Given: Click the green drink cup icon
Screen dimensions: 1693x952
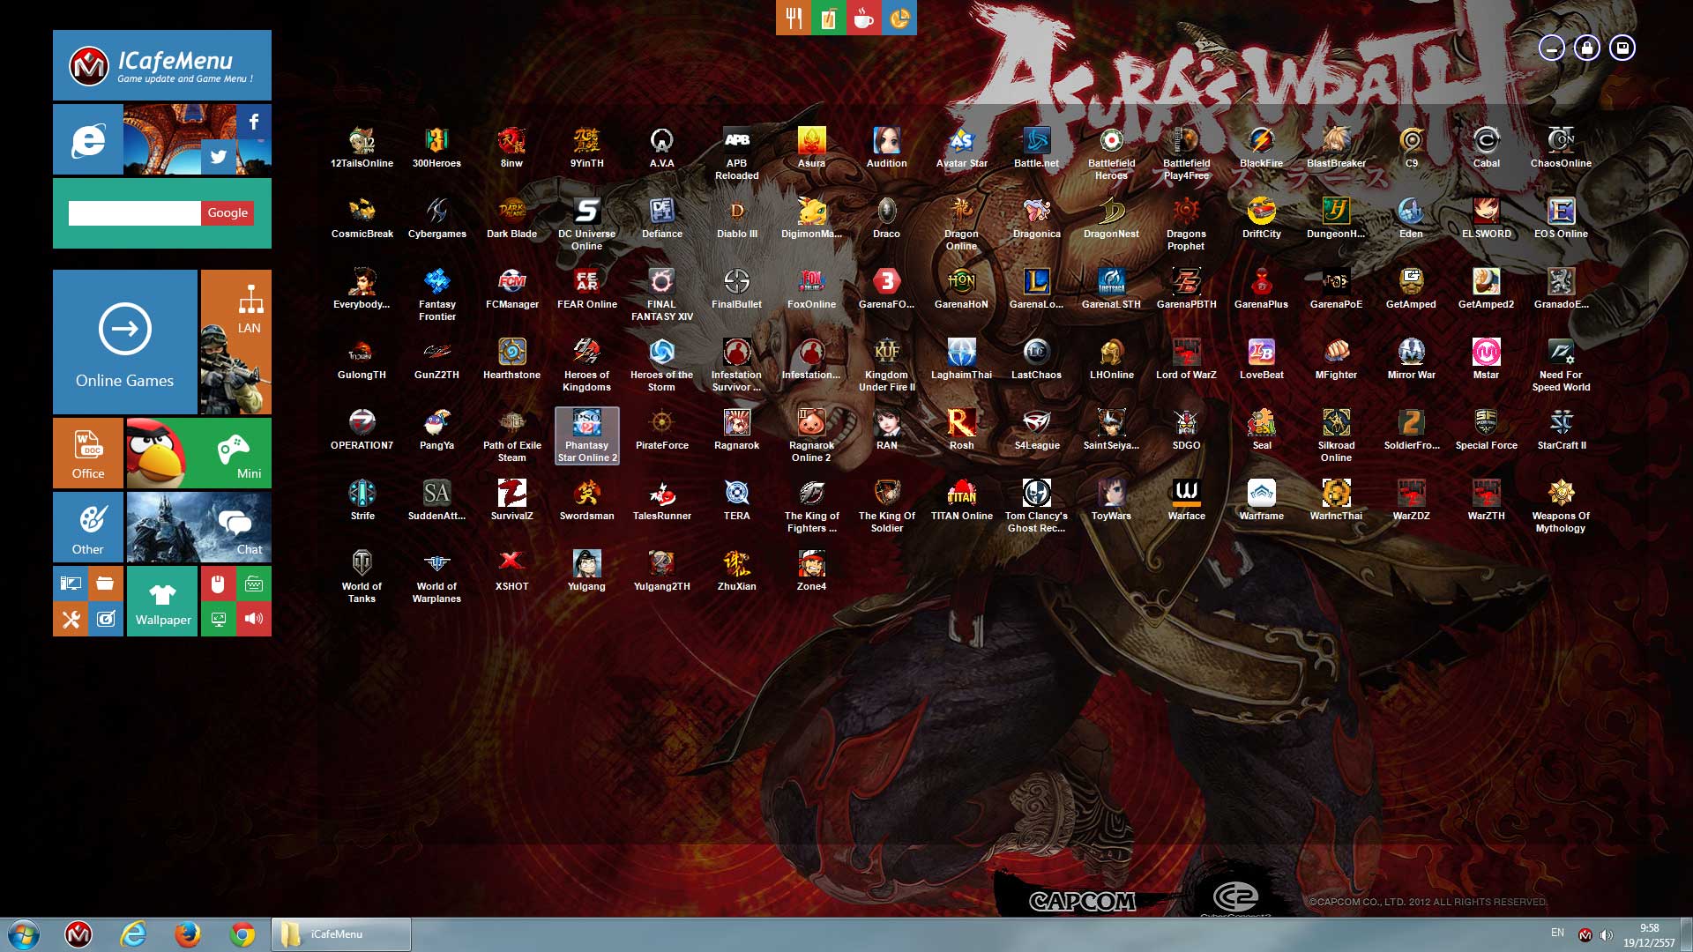Looking at the screenshot, I should click(829, 18).
